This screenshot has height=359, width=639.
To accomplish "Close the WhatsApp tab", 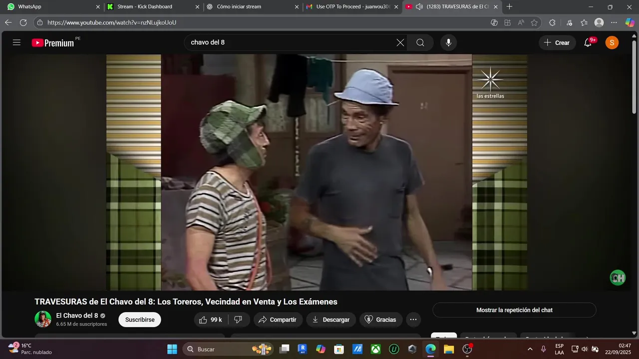I will 98,7.
